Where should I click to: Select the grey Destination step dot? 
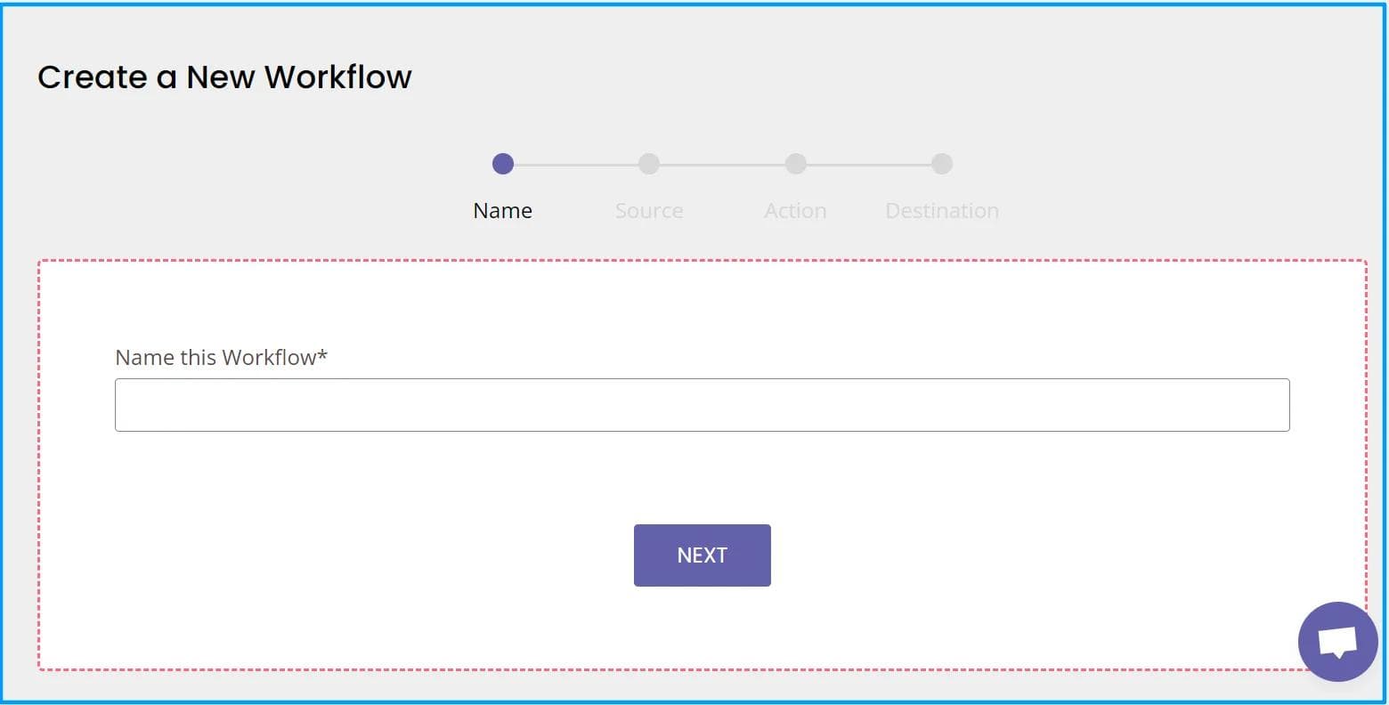pyautogui.click(x=942, y=164)
